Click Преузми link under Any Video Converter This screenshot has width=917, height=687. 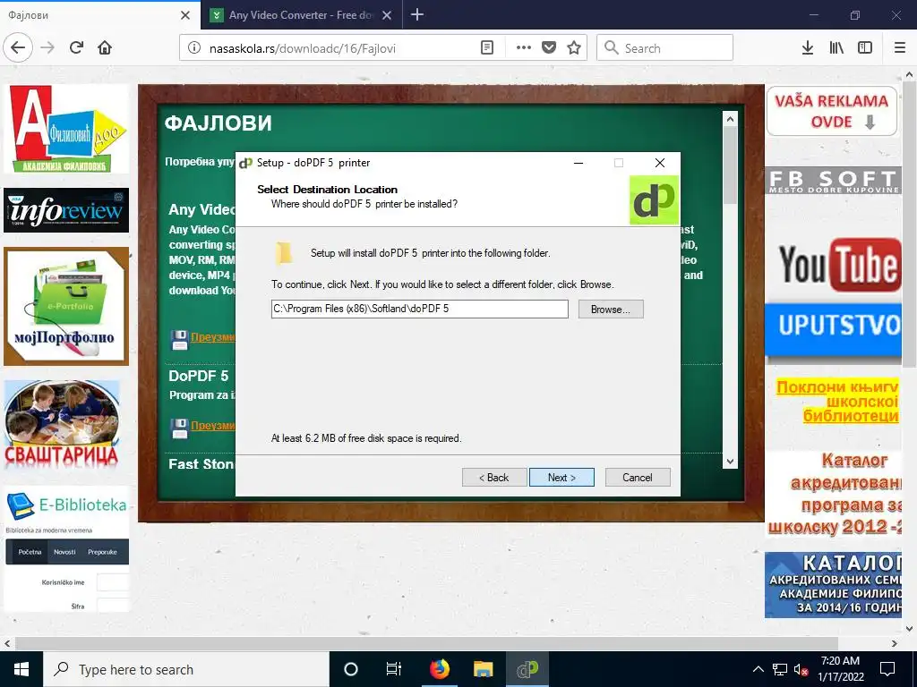pos(213,337)
